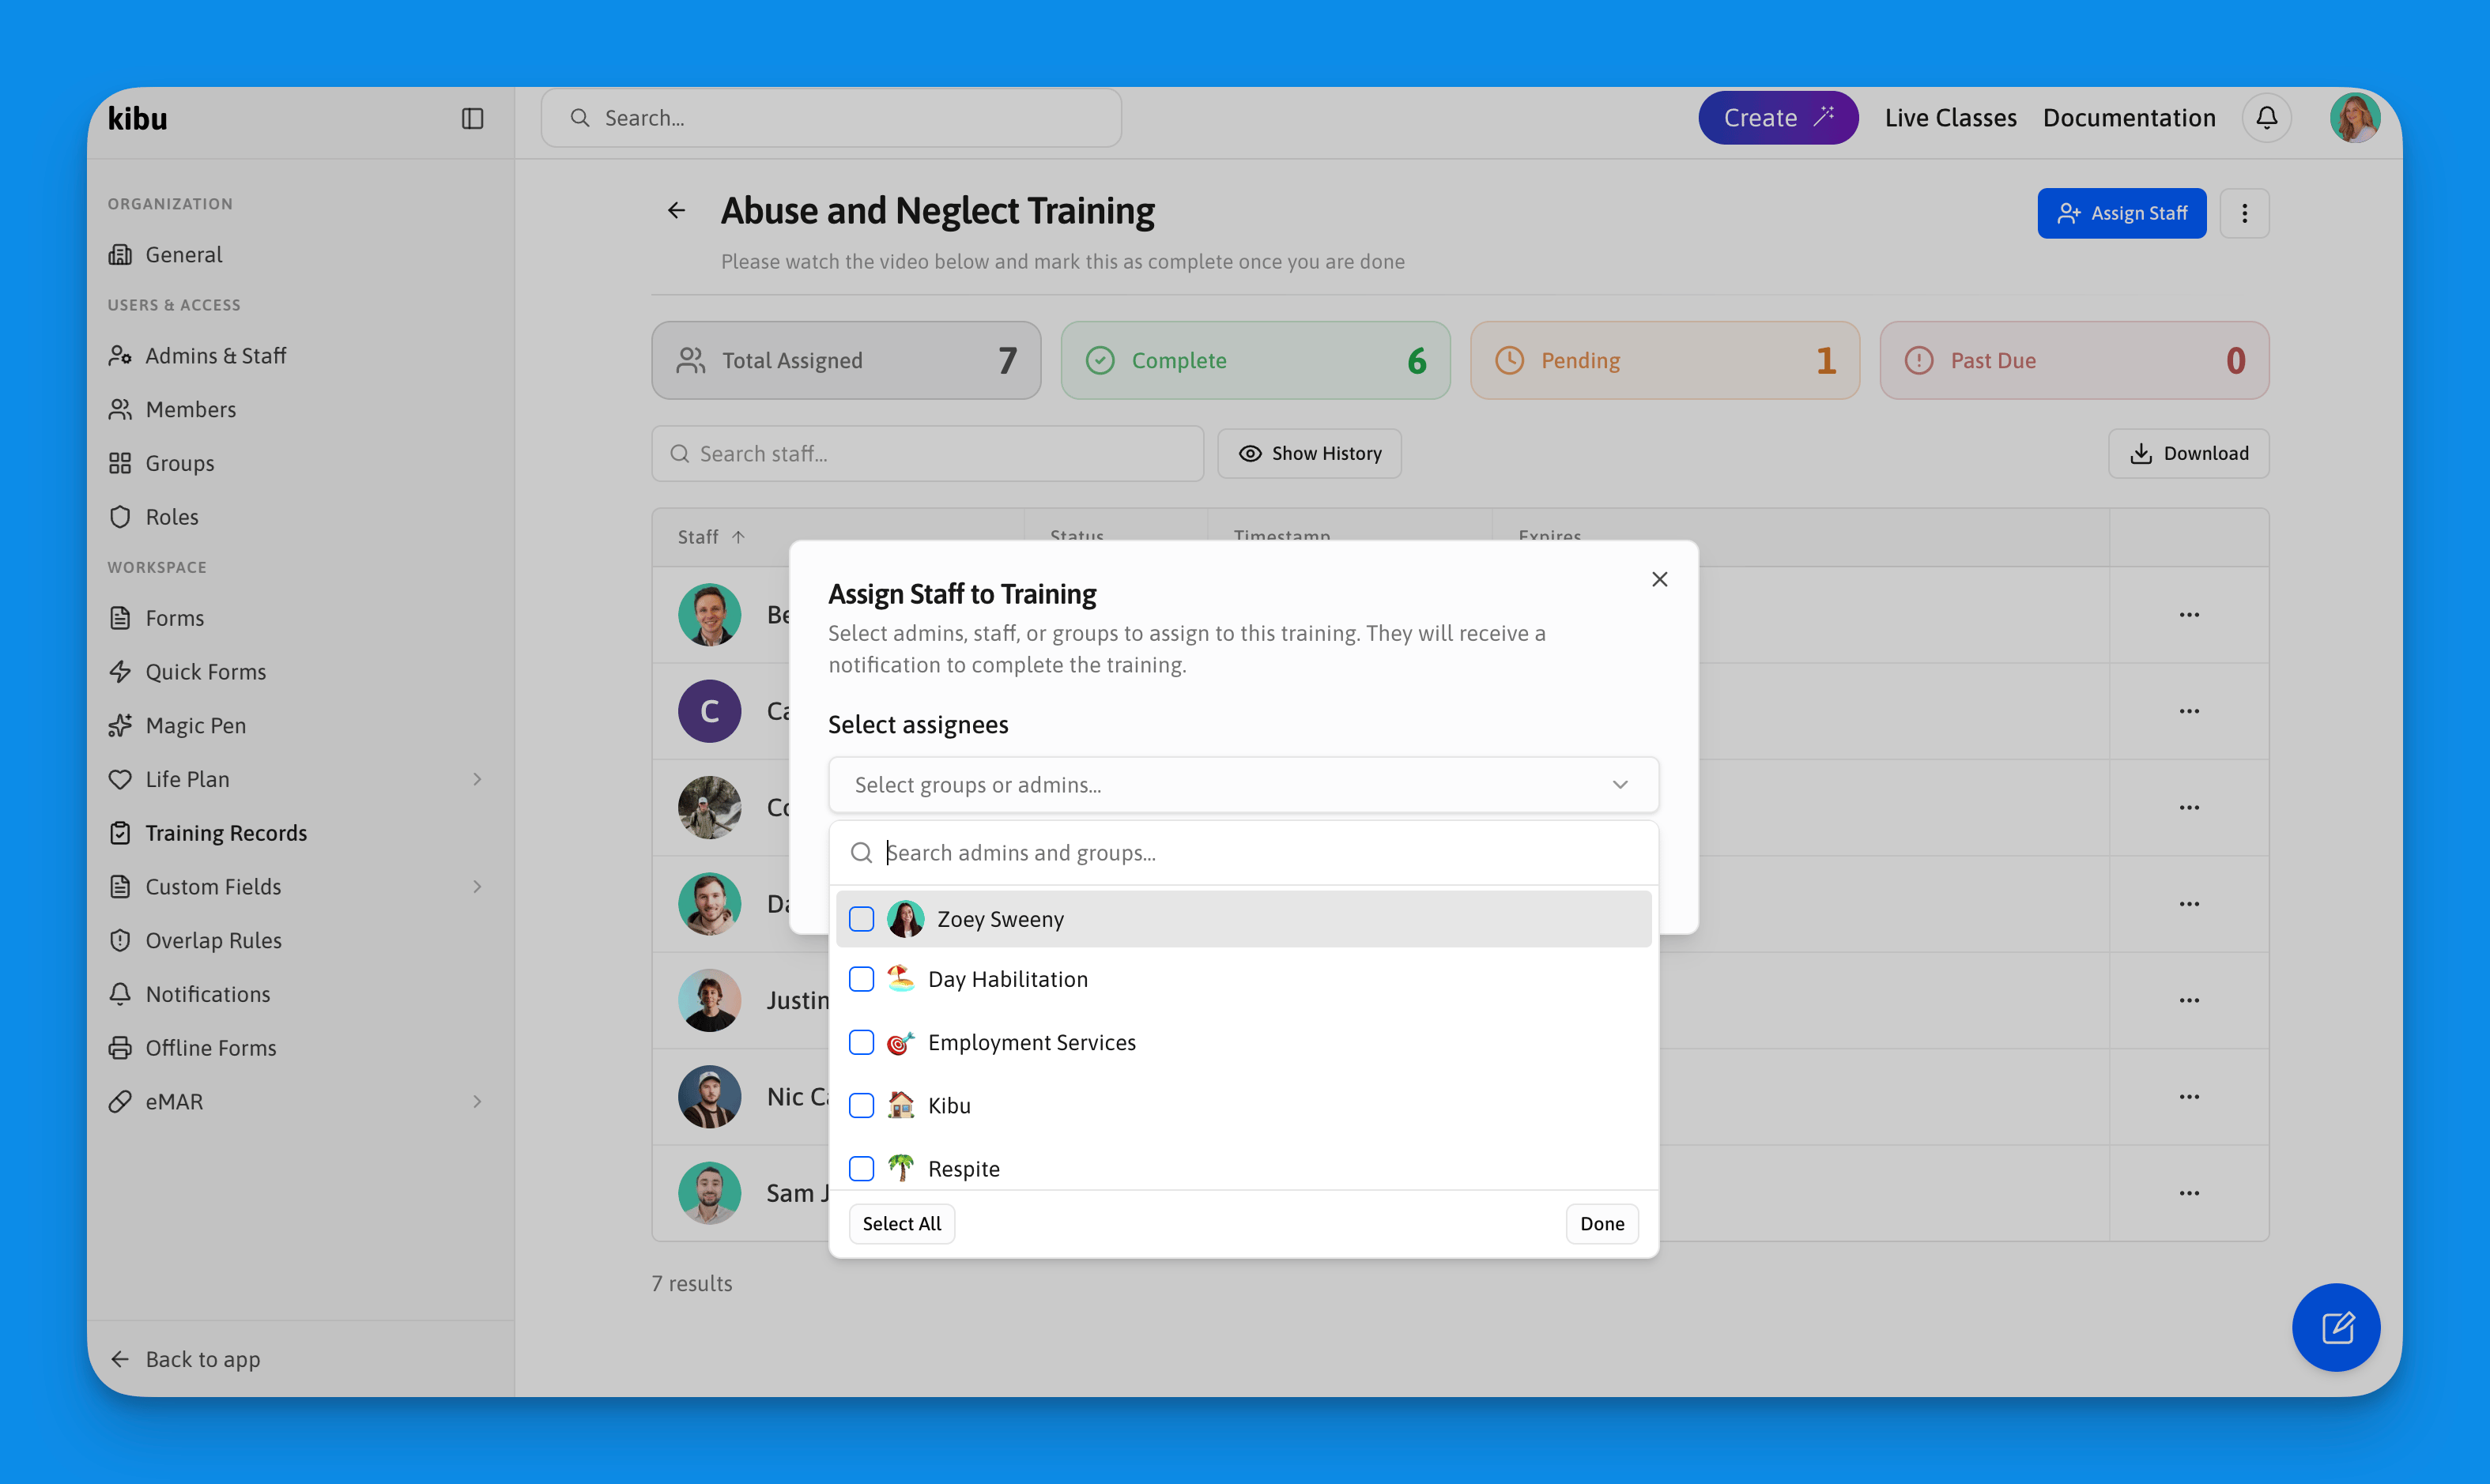Check the Employment Services group checkbox
2490x1484 pixels.
(x=862, y=1042)
